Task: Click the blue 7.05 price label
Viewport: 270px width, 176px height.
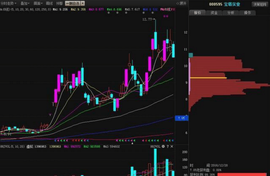Action: point(181,118)
